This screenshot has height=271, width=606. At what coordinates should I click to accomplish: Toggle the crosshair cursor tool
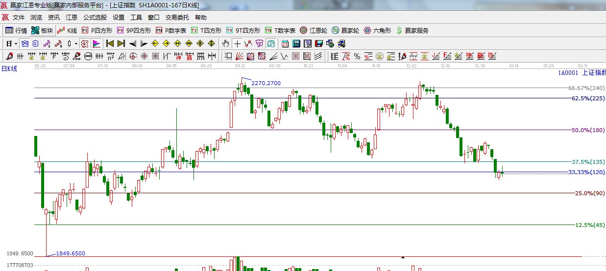(x=237, y=44)
